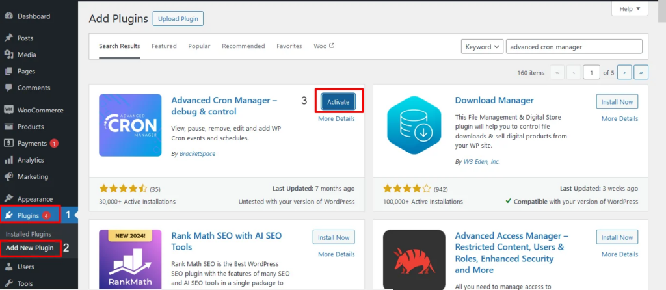Switch to the Featured tab
The width and height of the screenshot is (666, 290).
tap(164, 46)
